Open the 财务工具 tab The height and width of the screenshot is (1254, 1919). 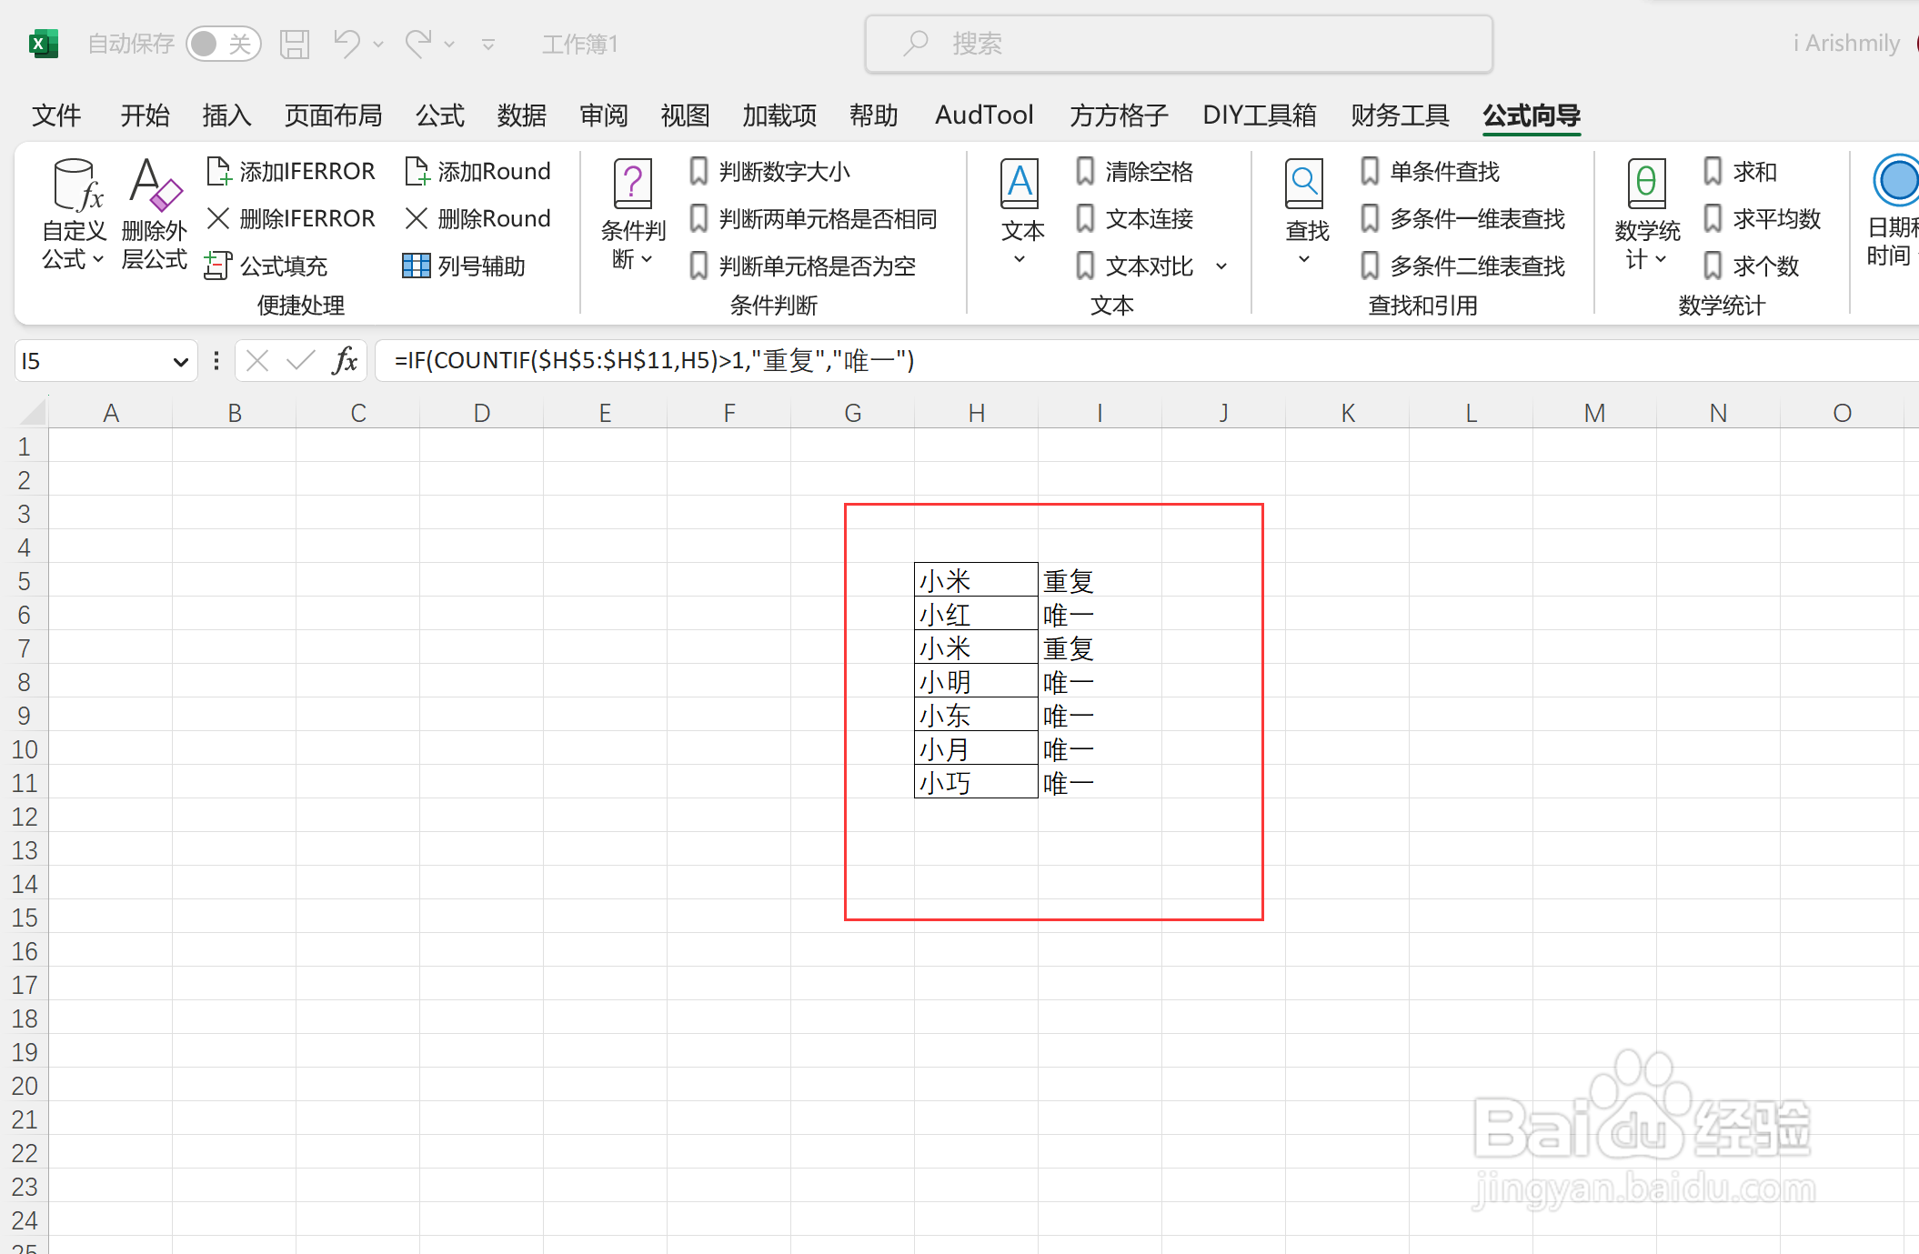1400,115
